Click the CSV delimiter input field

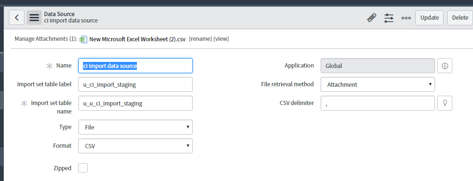[378, 103]
